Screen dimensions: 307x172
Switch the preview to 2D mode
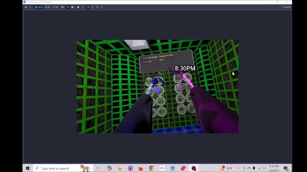click(48, 7)
